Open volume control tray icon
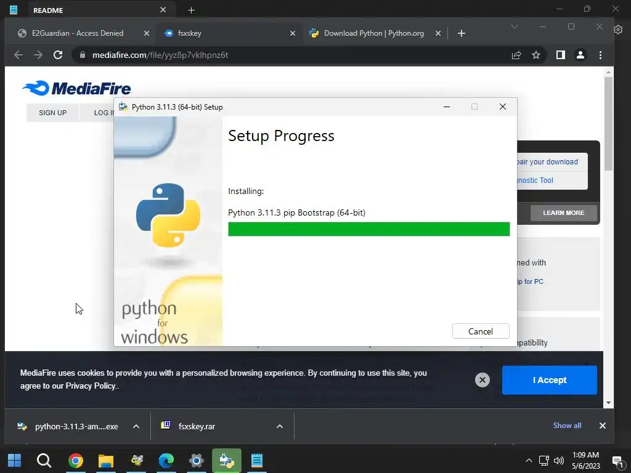Viewport: 631px width, 473px height. pyautogui.click(x=558, y=461)
